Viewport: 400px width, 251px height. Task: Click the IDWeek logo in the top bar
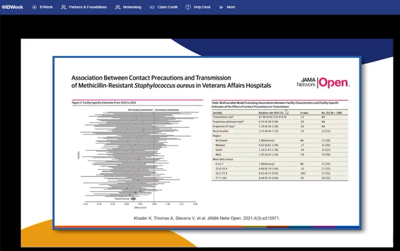pos(12,7)
